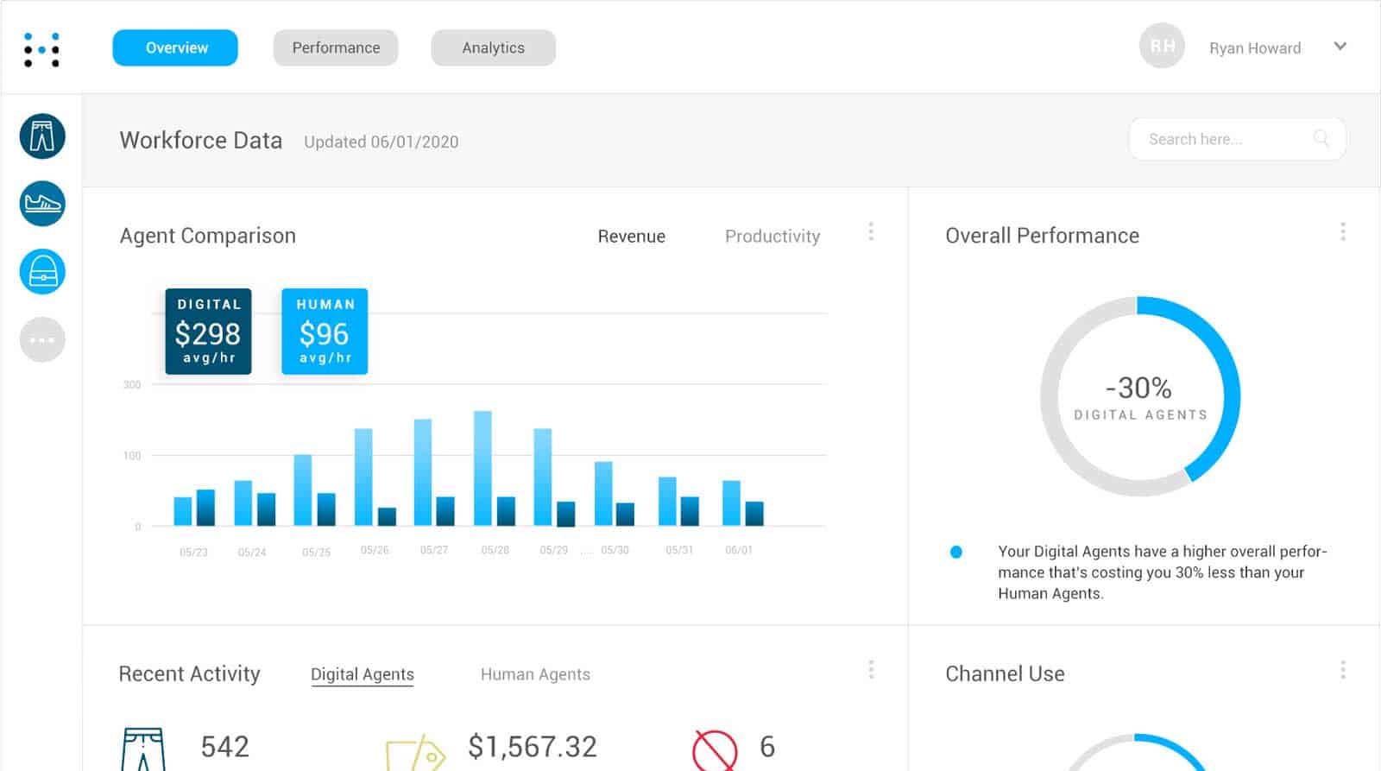
Task: Click the dotted app logo
Action: pos(41,49)
